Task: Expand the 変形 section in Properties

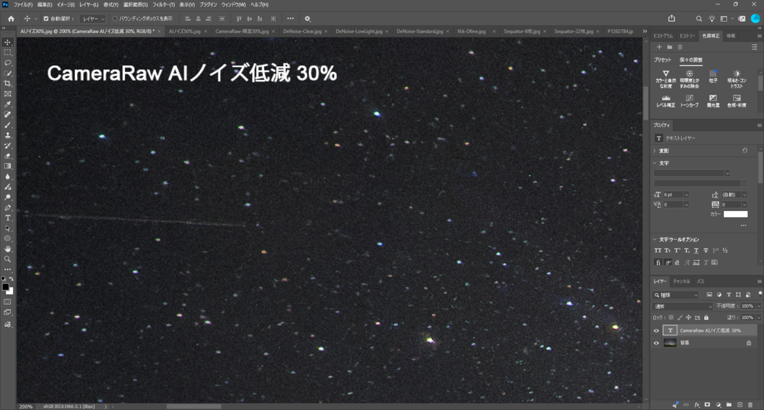Action: (655, 151)
